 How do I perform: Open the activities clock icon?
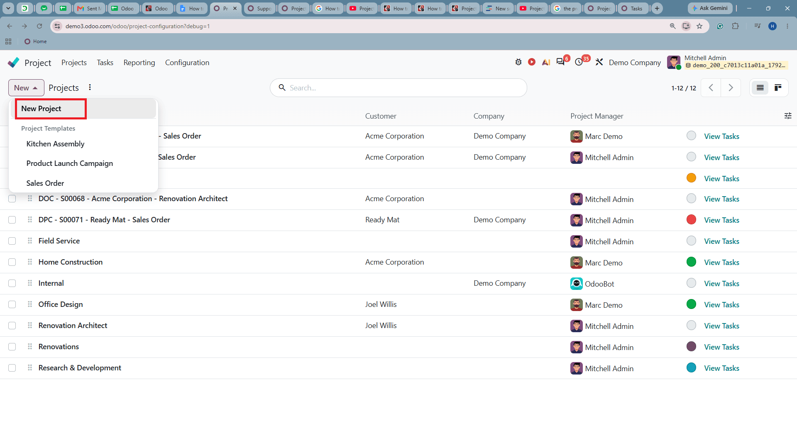pyautogui.click(x=579, y=62)
